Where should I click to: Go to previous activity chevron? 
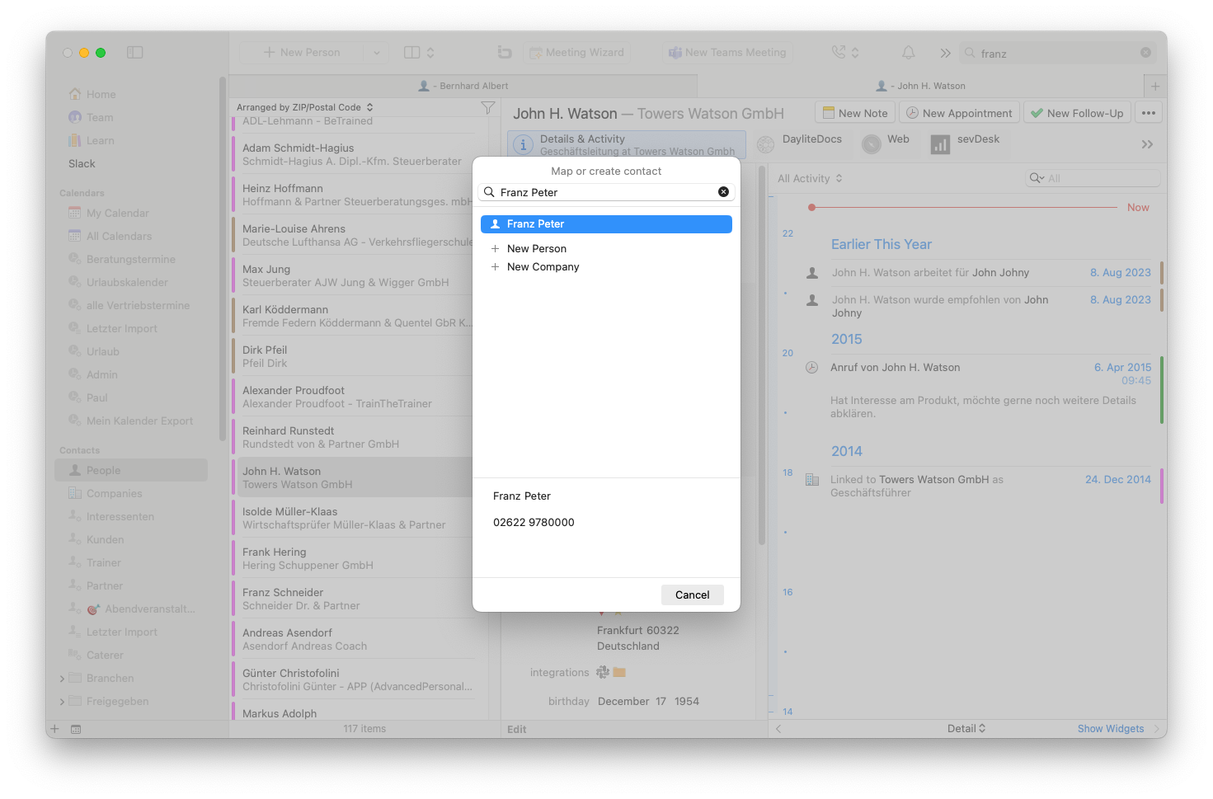tap(778, 729)
